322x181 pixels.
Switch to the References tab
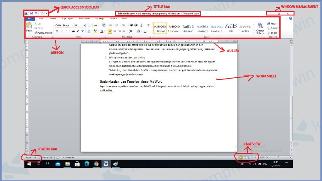coord(84,19)
